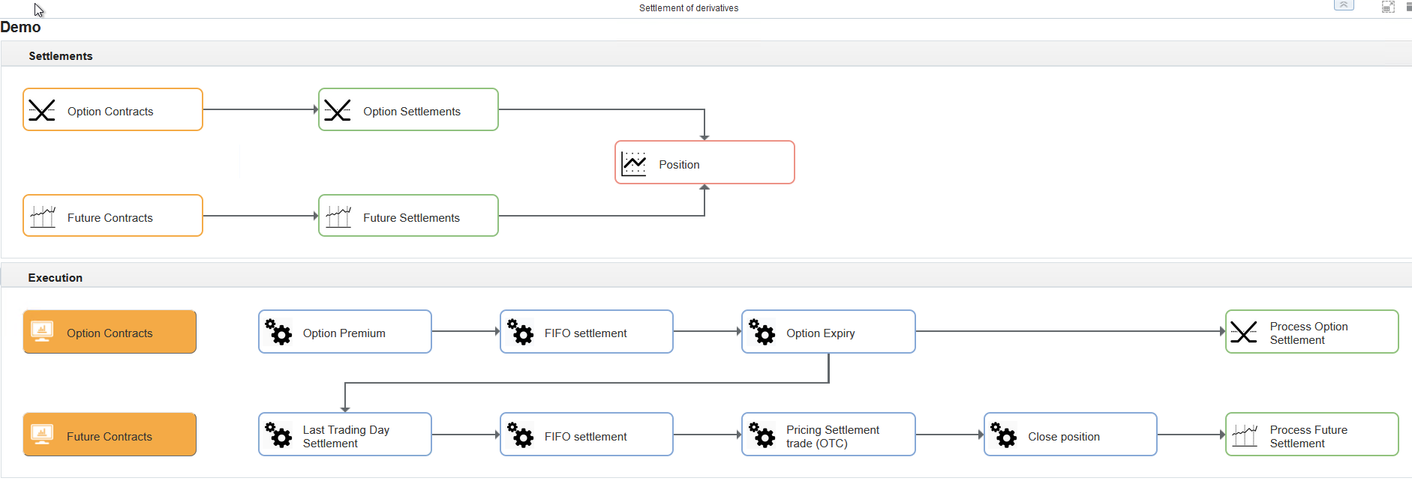Open the FIFO settlement step after Option Premium
Image resolution: width=1412 pixels, height=481 pixels.
(x=586, y=333)
